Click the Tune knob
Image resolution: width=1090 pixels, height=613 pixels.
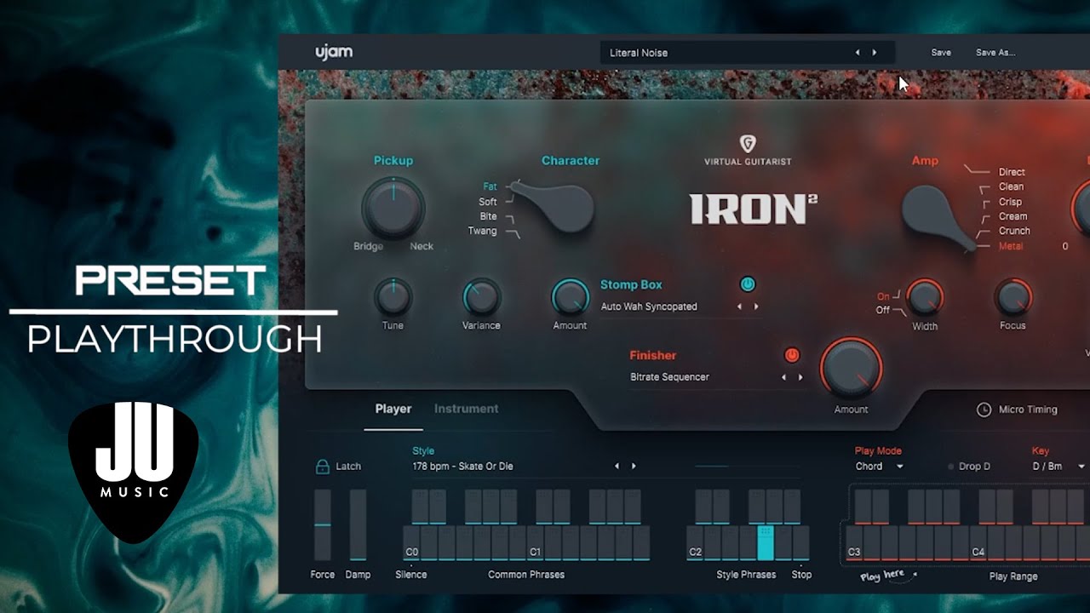pos(393,298)
